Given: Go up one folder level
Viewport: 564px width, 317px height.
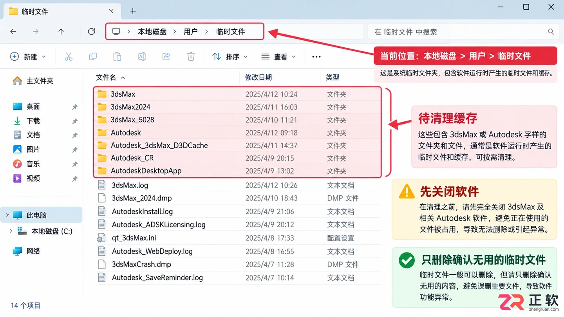Looking at the screenshot, I should point(61,32).
